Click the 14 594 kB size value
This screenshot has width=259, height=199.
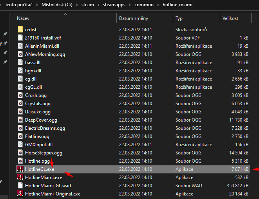point(239,153)
